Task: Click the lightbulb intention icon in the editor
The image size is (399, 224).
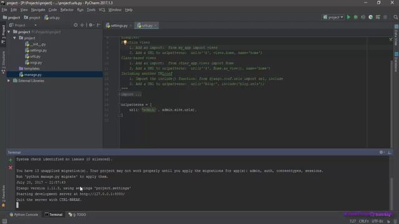Action: pos(125,42)
